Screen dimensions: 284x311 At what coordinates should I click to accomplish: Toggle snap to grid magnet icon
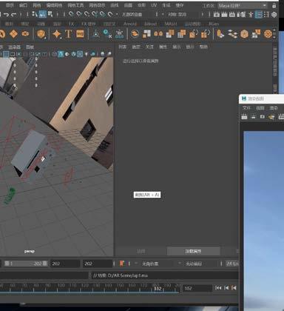pyautogui.click(x=71, y=14)
